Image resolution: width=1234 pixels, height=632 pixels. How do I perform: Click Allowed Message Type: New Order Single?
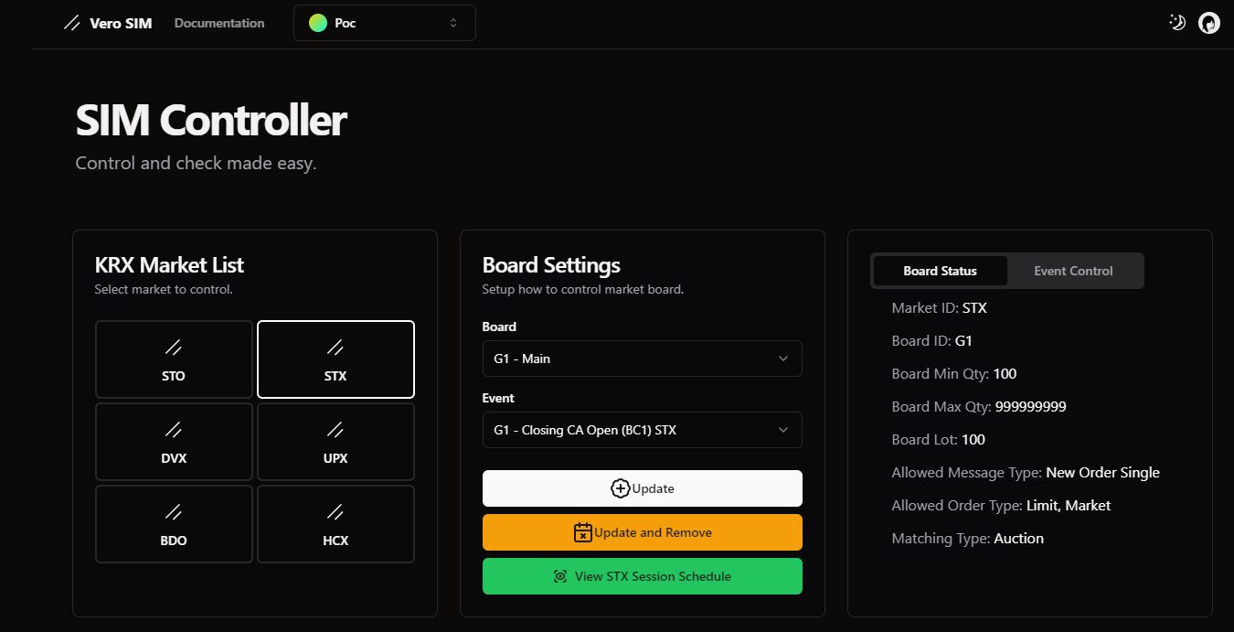(x=1026, y=473)
